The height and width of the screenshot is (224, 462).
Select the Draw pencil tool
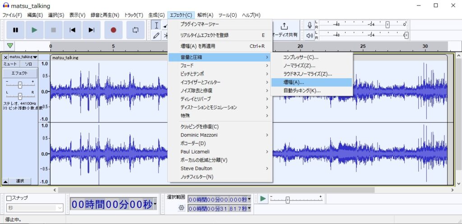coord(157,35)
